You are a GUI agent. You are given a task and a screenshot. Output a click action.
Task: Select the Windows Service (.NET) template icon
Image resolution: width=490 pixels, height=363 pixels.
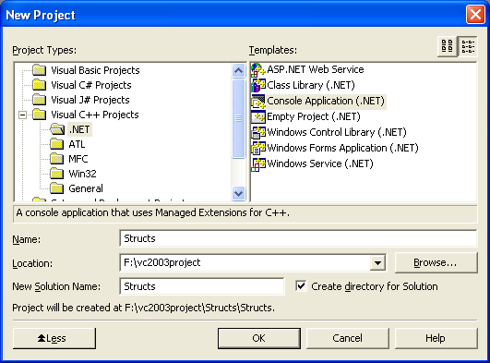[258, 164]
